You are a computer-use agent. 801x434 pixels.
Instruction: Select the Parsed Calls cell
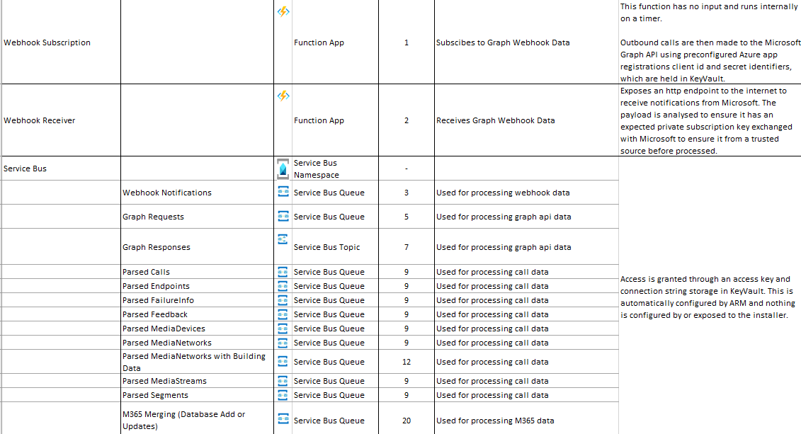(197, 272)
